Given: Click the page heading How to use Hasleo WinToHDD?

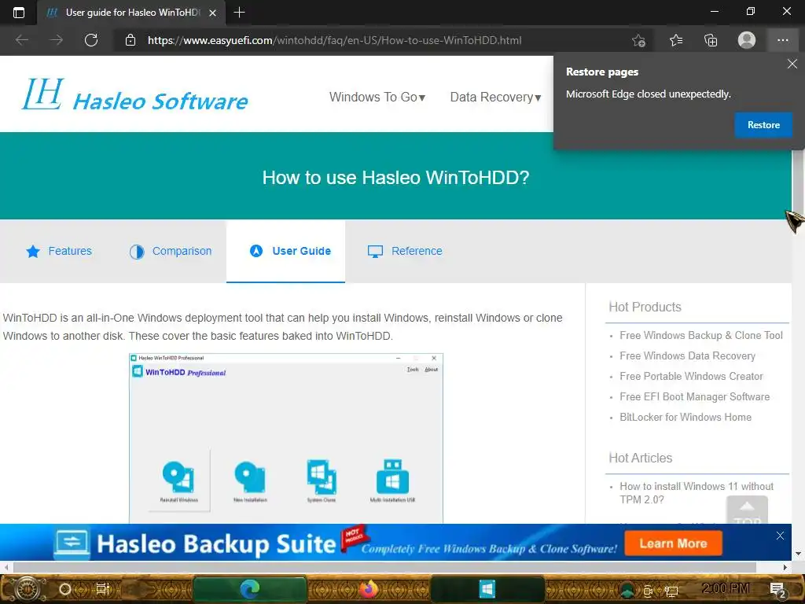Looking at the screenshot, I should click(395, 178).
